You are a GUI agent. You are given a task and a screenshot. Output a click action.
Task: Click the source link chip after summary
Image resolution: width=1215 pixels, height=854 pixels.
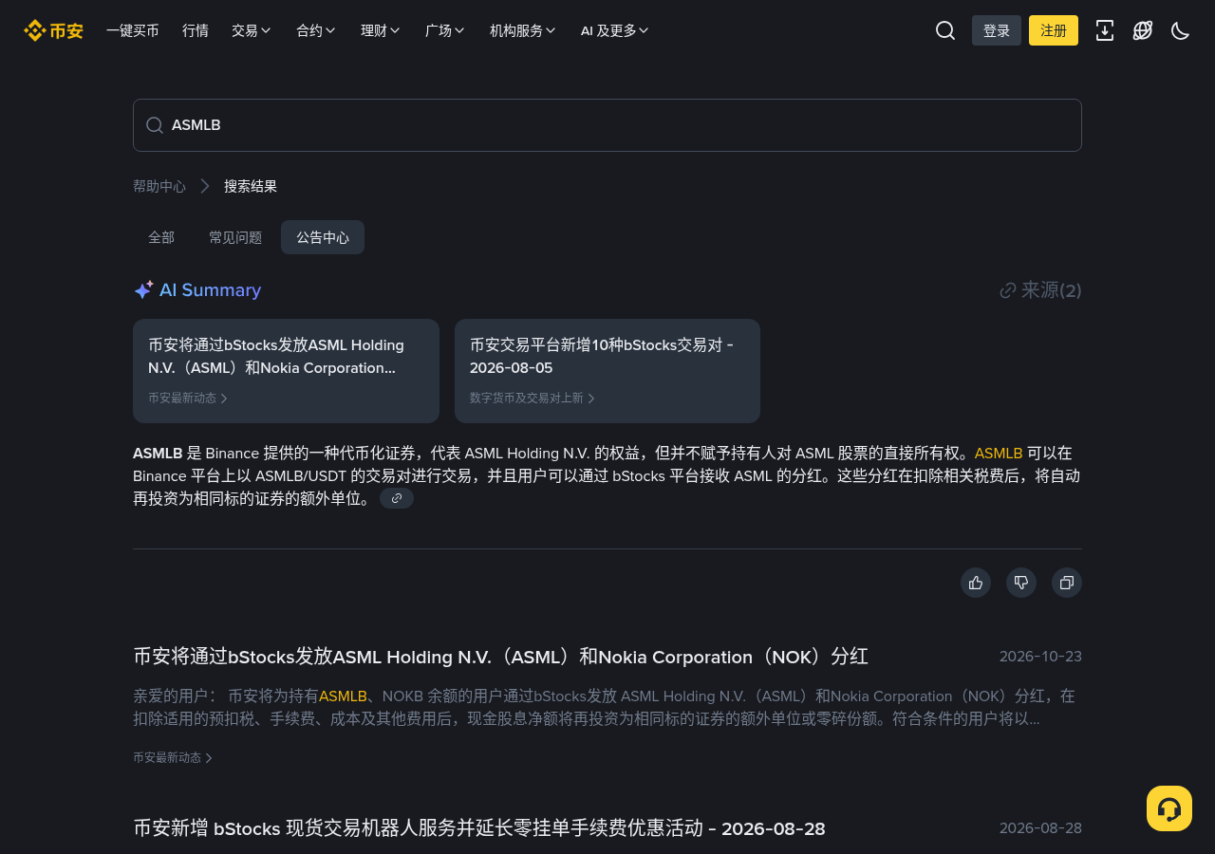397,498
